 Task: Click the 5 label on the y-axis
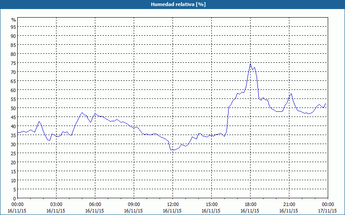pyautogui.click(x=15, y=189)
